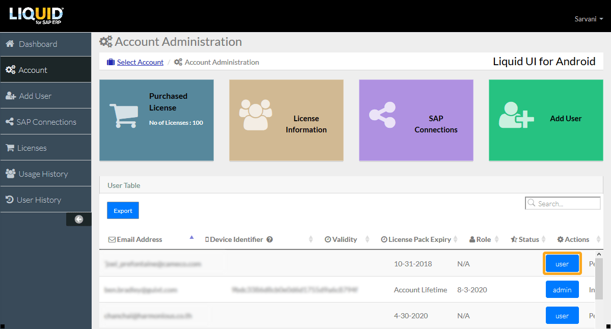Go to Add User in sidebar
This screenshot has width=611, height=329.
pyautogui.click(x=46, y=96)
